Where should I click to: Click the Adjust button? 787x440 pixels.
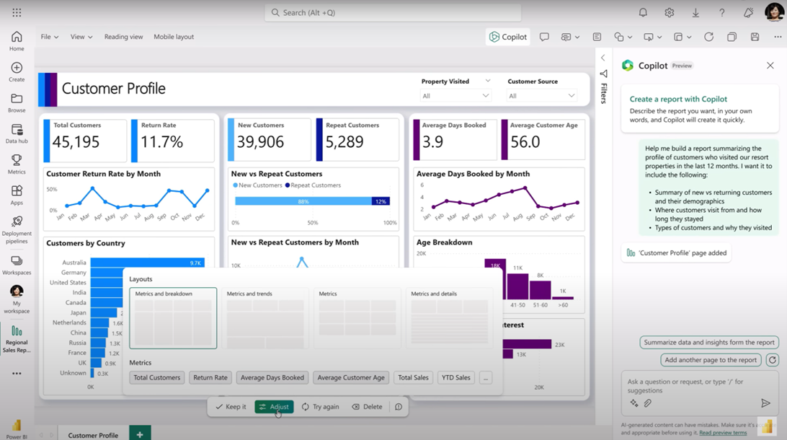coord(274,407)
